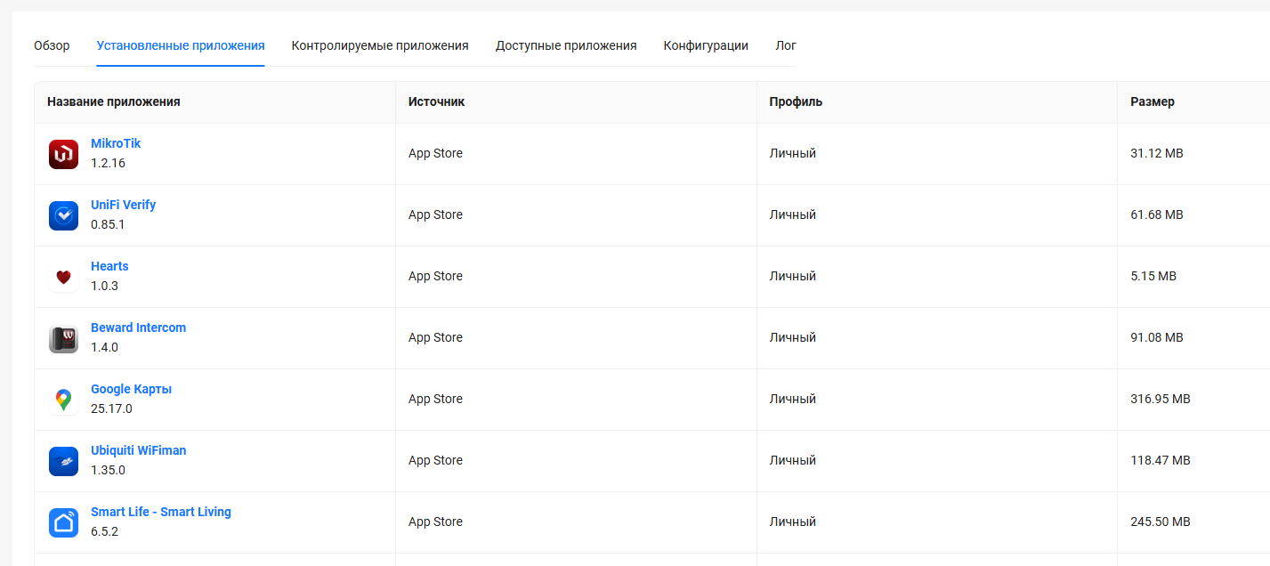Sort by Название приложения column header
The image size is (1270, 566).
(114, 101)
